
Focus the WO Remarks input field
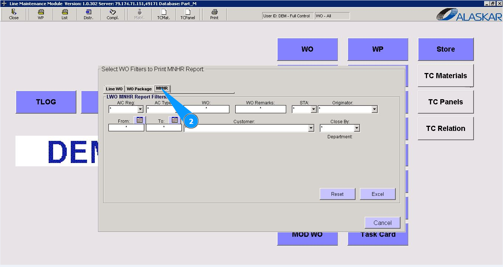pyautogui.click(x=261, y=109)
